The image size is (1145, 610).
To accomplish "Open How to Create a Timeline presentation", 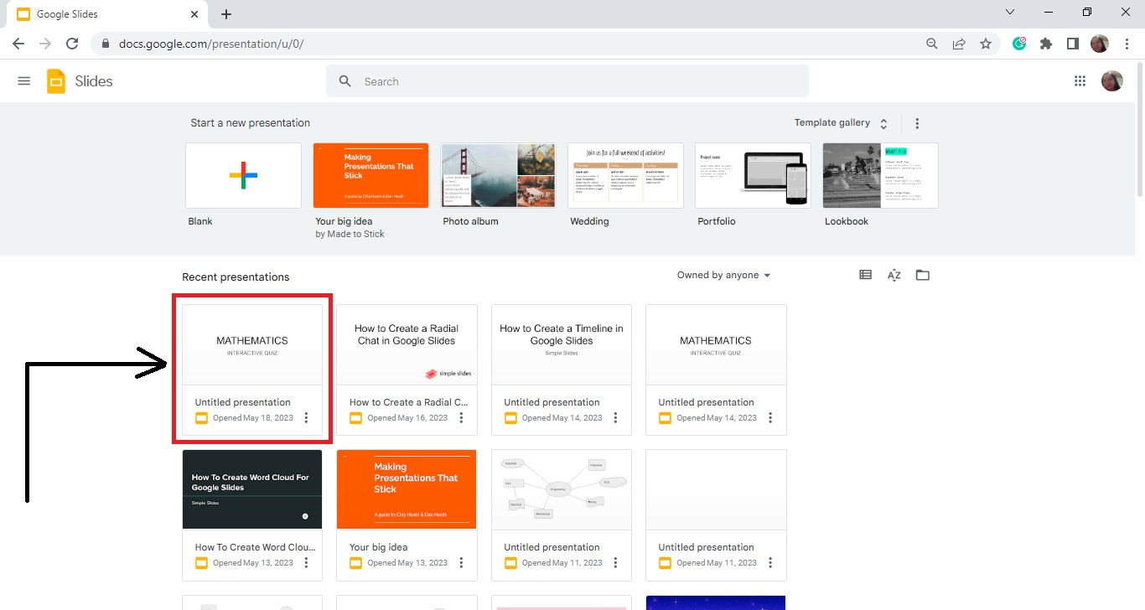I will [561, 345].
